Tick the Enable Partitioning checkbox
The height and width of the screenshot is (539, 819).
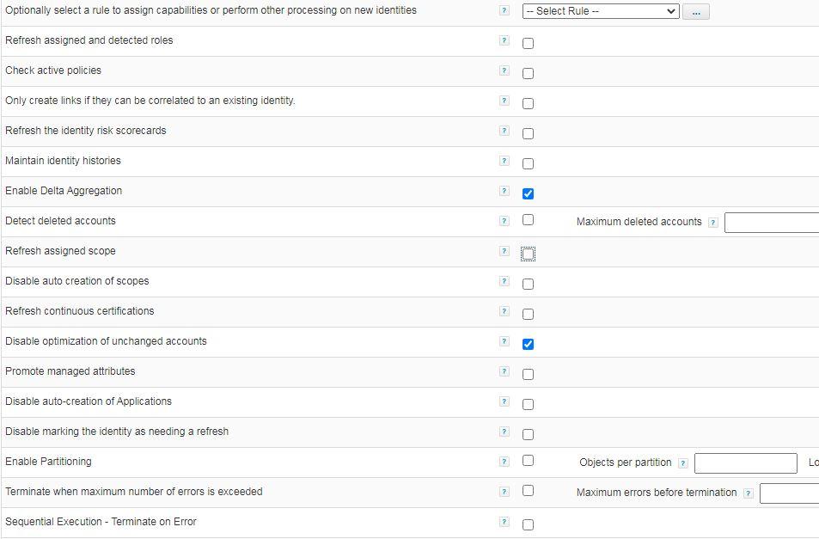click(x=528, y=461)
